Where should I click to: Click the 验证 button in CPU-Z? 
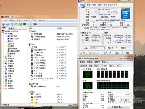coord(117,53)
